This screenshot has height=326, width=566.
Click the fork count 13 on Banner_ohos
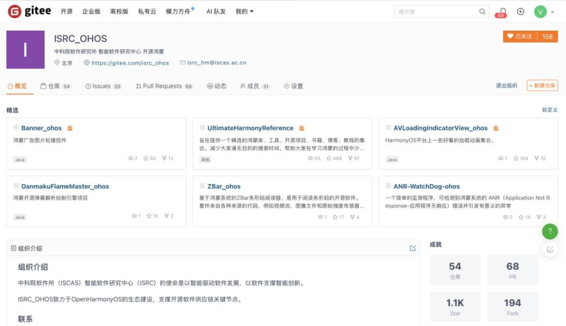coord(168,158)
